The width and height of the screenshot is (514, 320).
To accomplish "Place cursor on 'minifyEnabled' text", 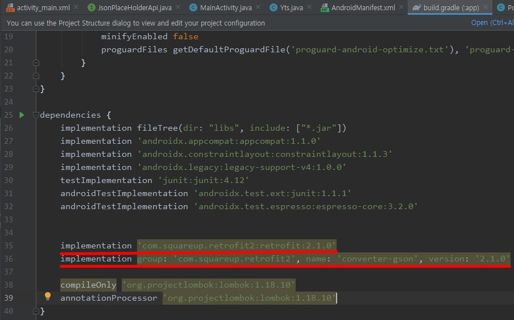I will (134, 36).
